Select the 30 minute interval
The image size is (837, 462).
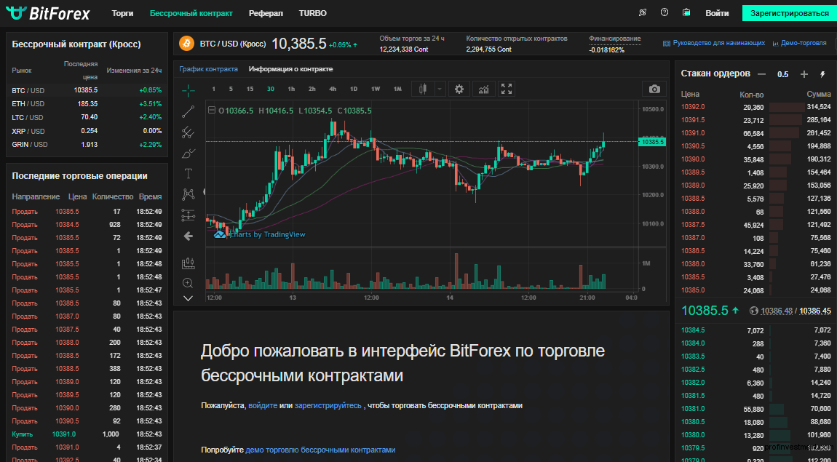tap(271, 89)
